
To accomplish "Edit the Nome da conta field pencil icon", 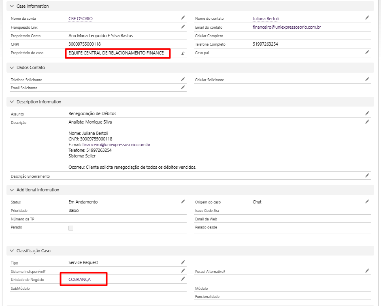I will click(x=183, y=18).
